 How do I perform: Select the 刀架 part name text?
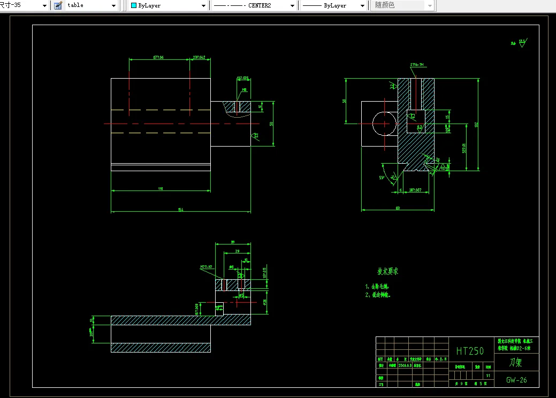click(515, 362)
